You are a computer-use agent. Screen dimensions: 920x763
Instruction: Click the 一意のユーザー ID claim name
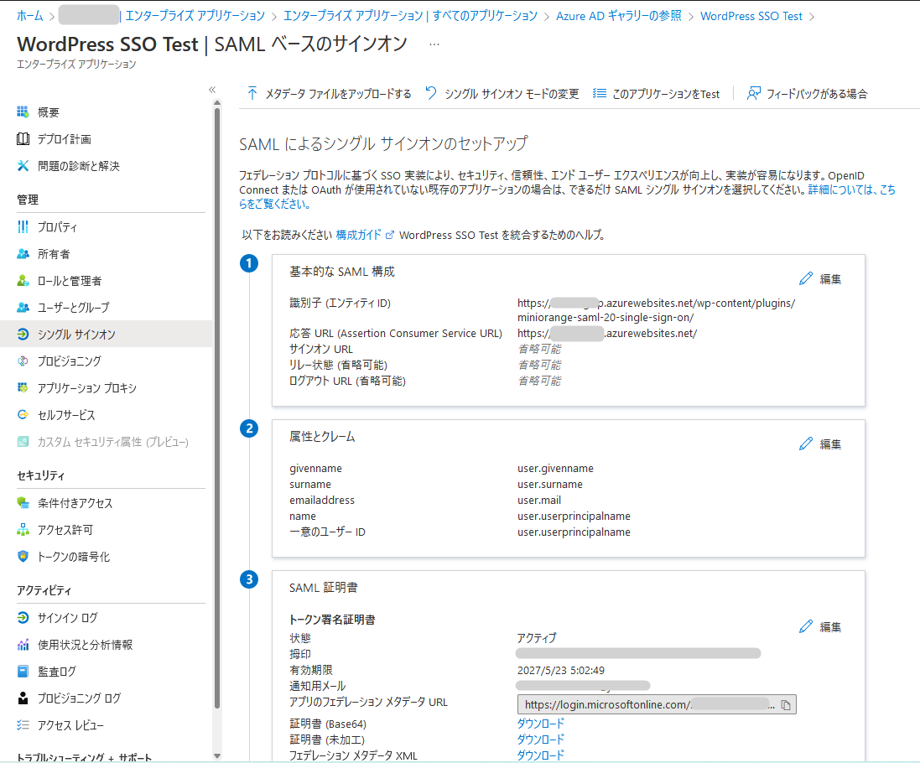pos(327,532)
